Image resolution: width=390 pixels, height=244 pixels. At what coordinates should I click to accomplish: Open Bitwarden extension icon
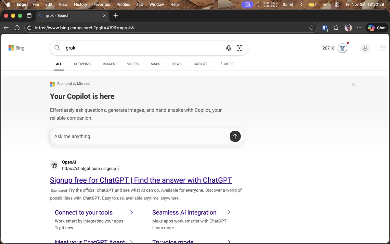325,28
